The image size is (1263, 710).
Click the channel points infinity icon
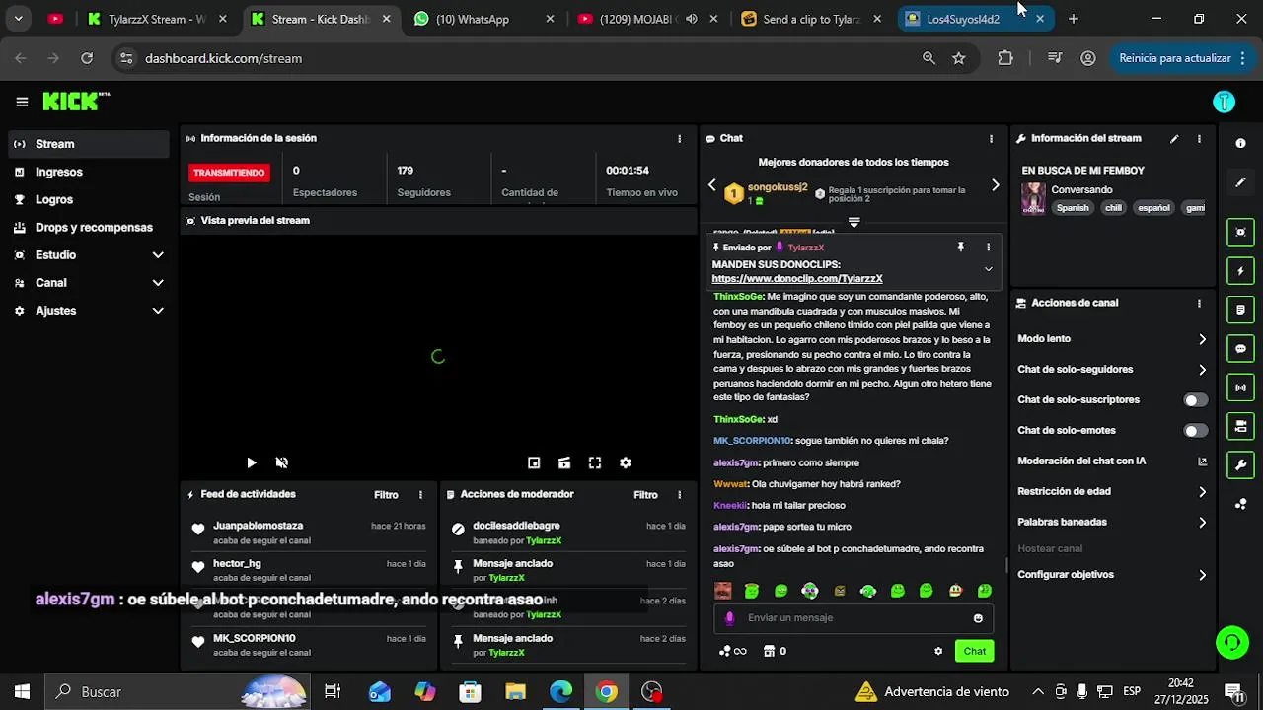click(x=733, y=651)
